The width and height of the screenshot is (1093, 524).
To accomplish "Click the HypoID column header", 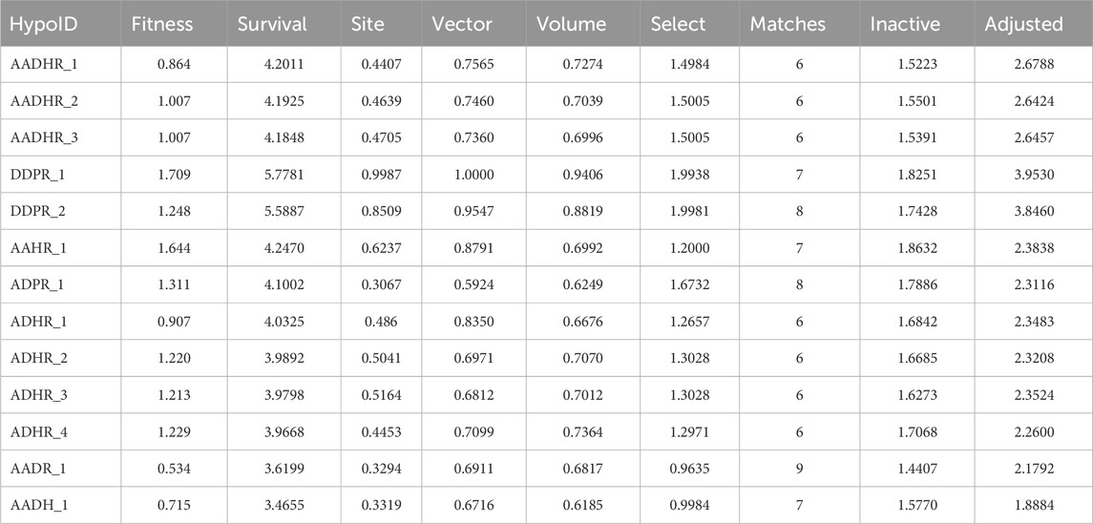I will pyautogui.click(x=43, y=25).
